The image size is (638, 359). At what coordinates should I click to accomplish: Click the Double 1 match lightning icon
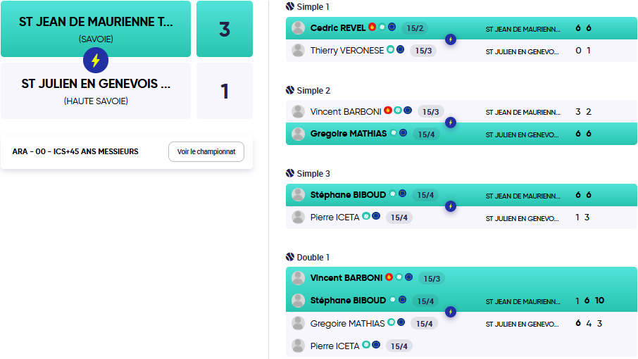click(451, 312)
